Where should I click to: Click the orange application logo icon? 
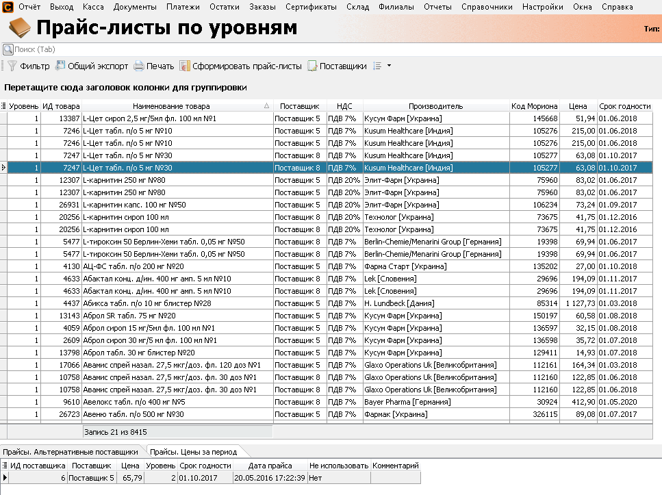(x=8, y=7)
